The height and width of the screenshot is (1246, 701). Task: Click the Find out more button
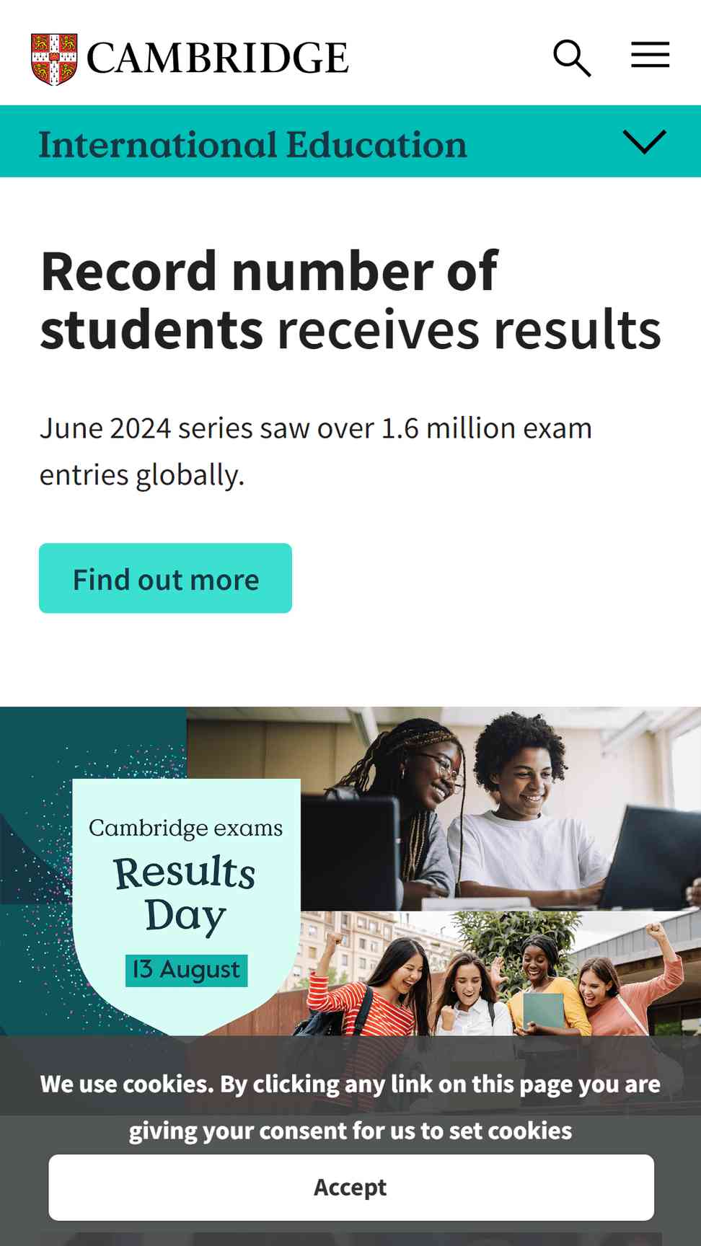pyautogui.click(x=165, y=578)
